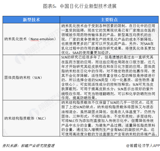Click the chart title 图表5 heading

(80, 6)
